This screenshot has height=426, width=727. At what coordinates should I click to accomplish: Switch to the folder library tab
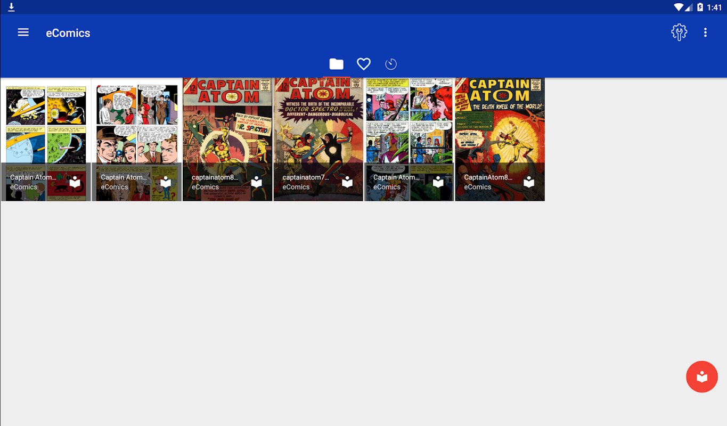pos(337,64)
